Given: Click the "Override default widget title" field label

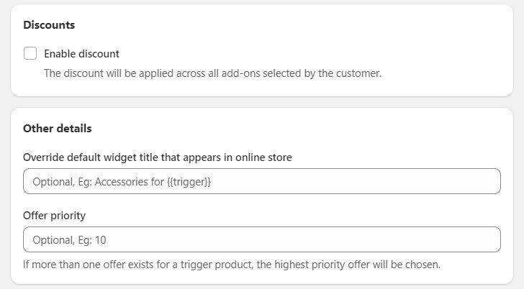Looking at the screenshot, I should click(x=157, y=157).
